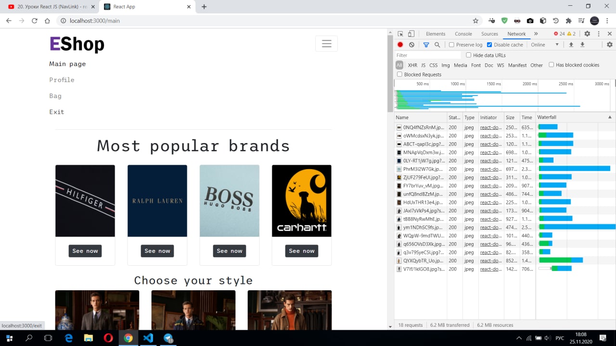Open the Extensions puzzle piece menu
Image resolution: width=616 pixels, height=346 pixels.
pos(568,21)
